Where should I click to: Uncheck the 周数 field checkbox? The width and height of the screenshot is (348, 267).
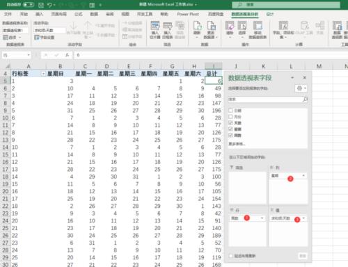pos(230,135)
